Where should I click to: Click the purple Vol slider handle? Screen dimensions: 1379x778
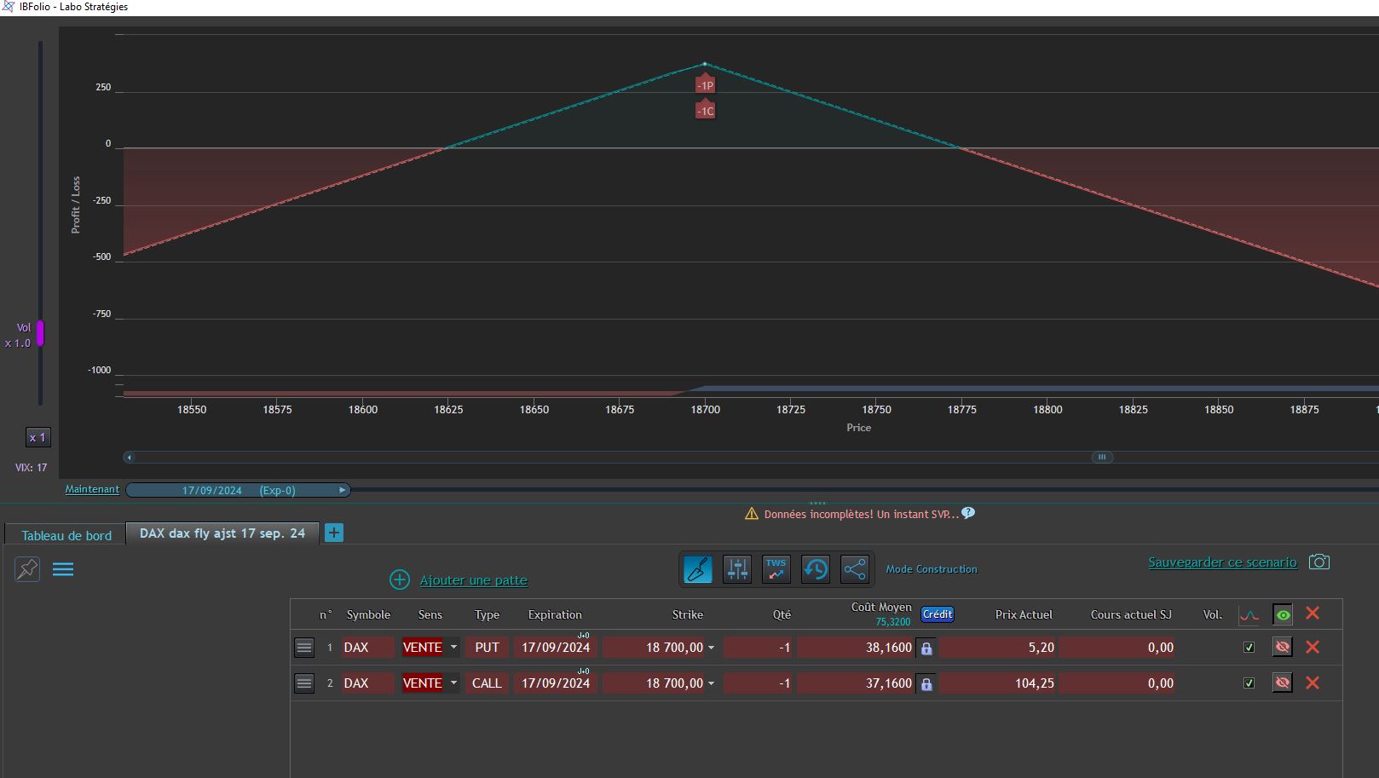(39, 333)
